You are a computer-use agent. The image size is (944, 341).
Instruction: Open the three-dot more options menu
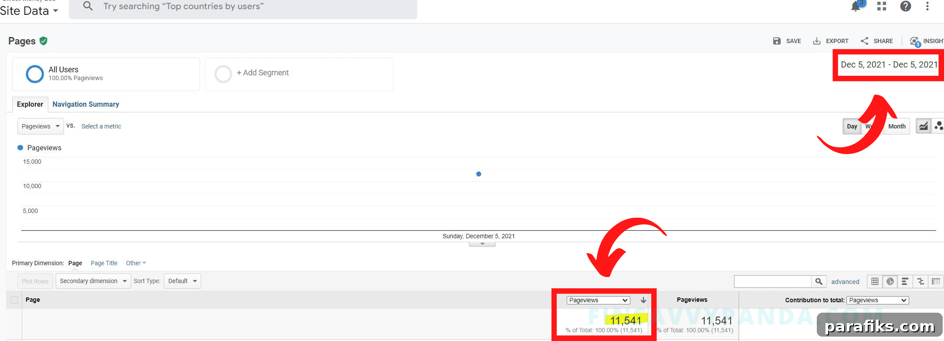927,6
